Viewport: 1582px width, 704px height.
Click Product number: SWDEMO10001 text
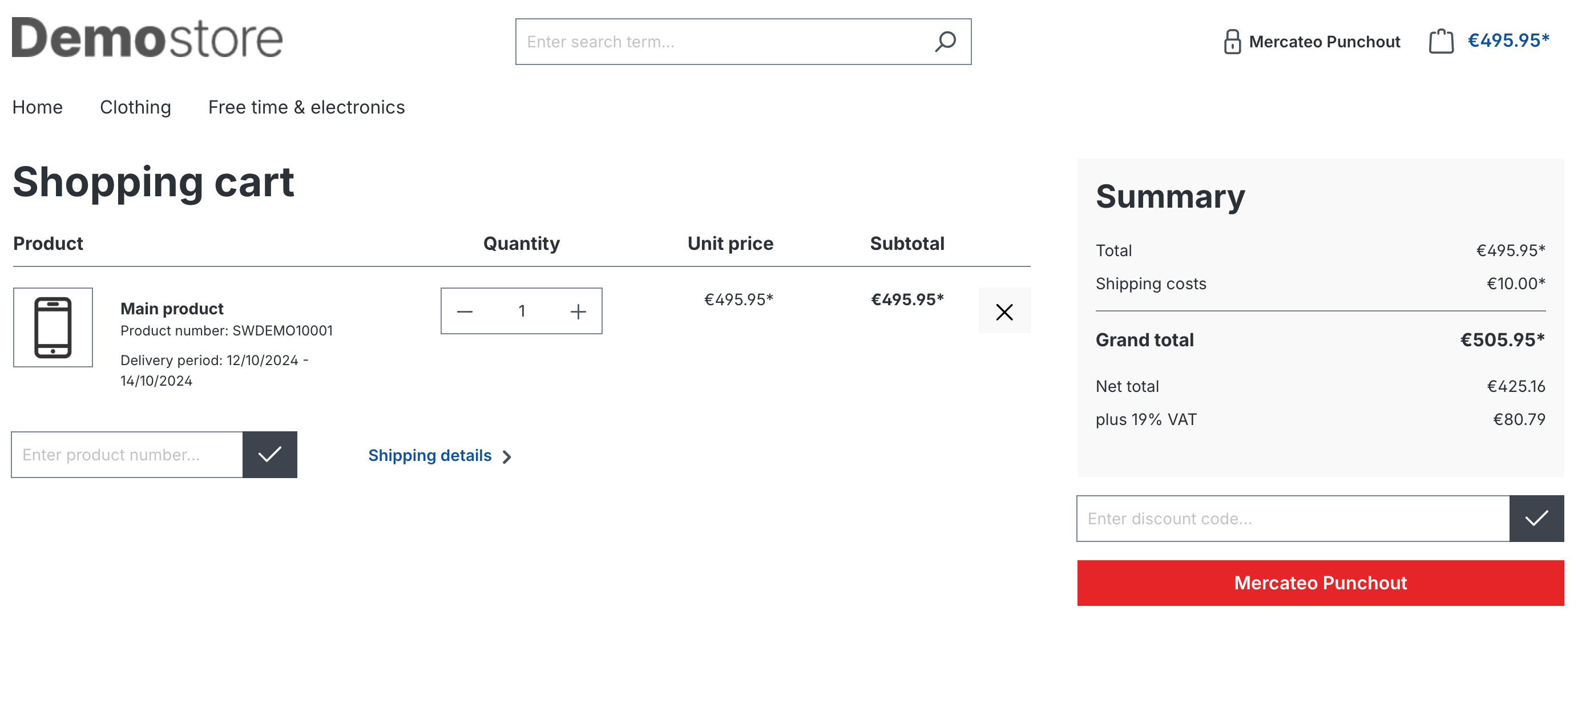227,330
